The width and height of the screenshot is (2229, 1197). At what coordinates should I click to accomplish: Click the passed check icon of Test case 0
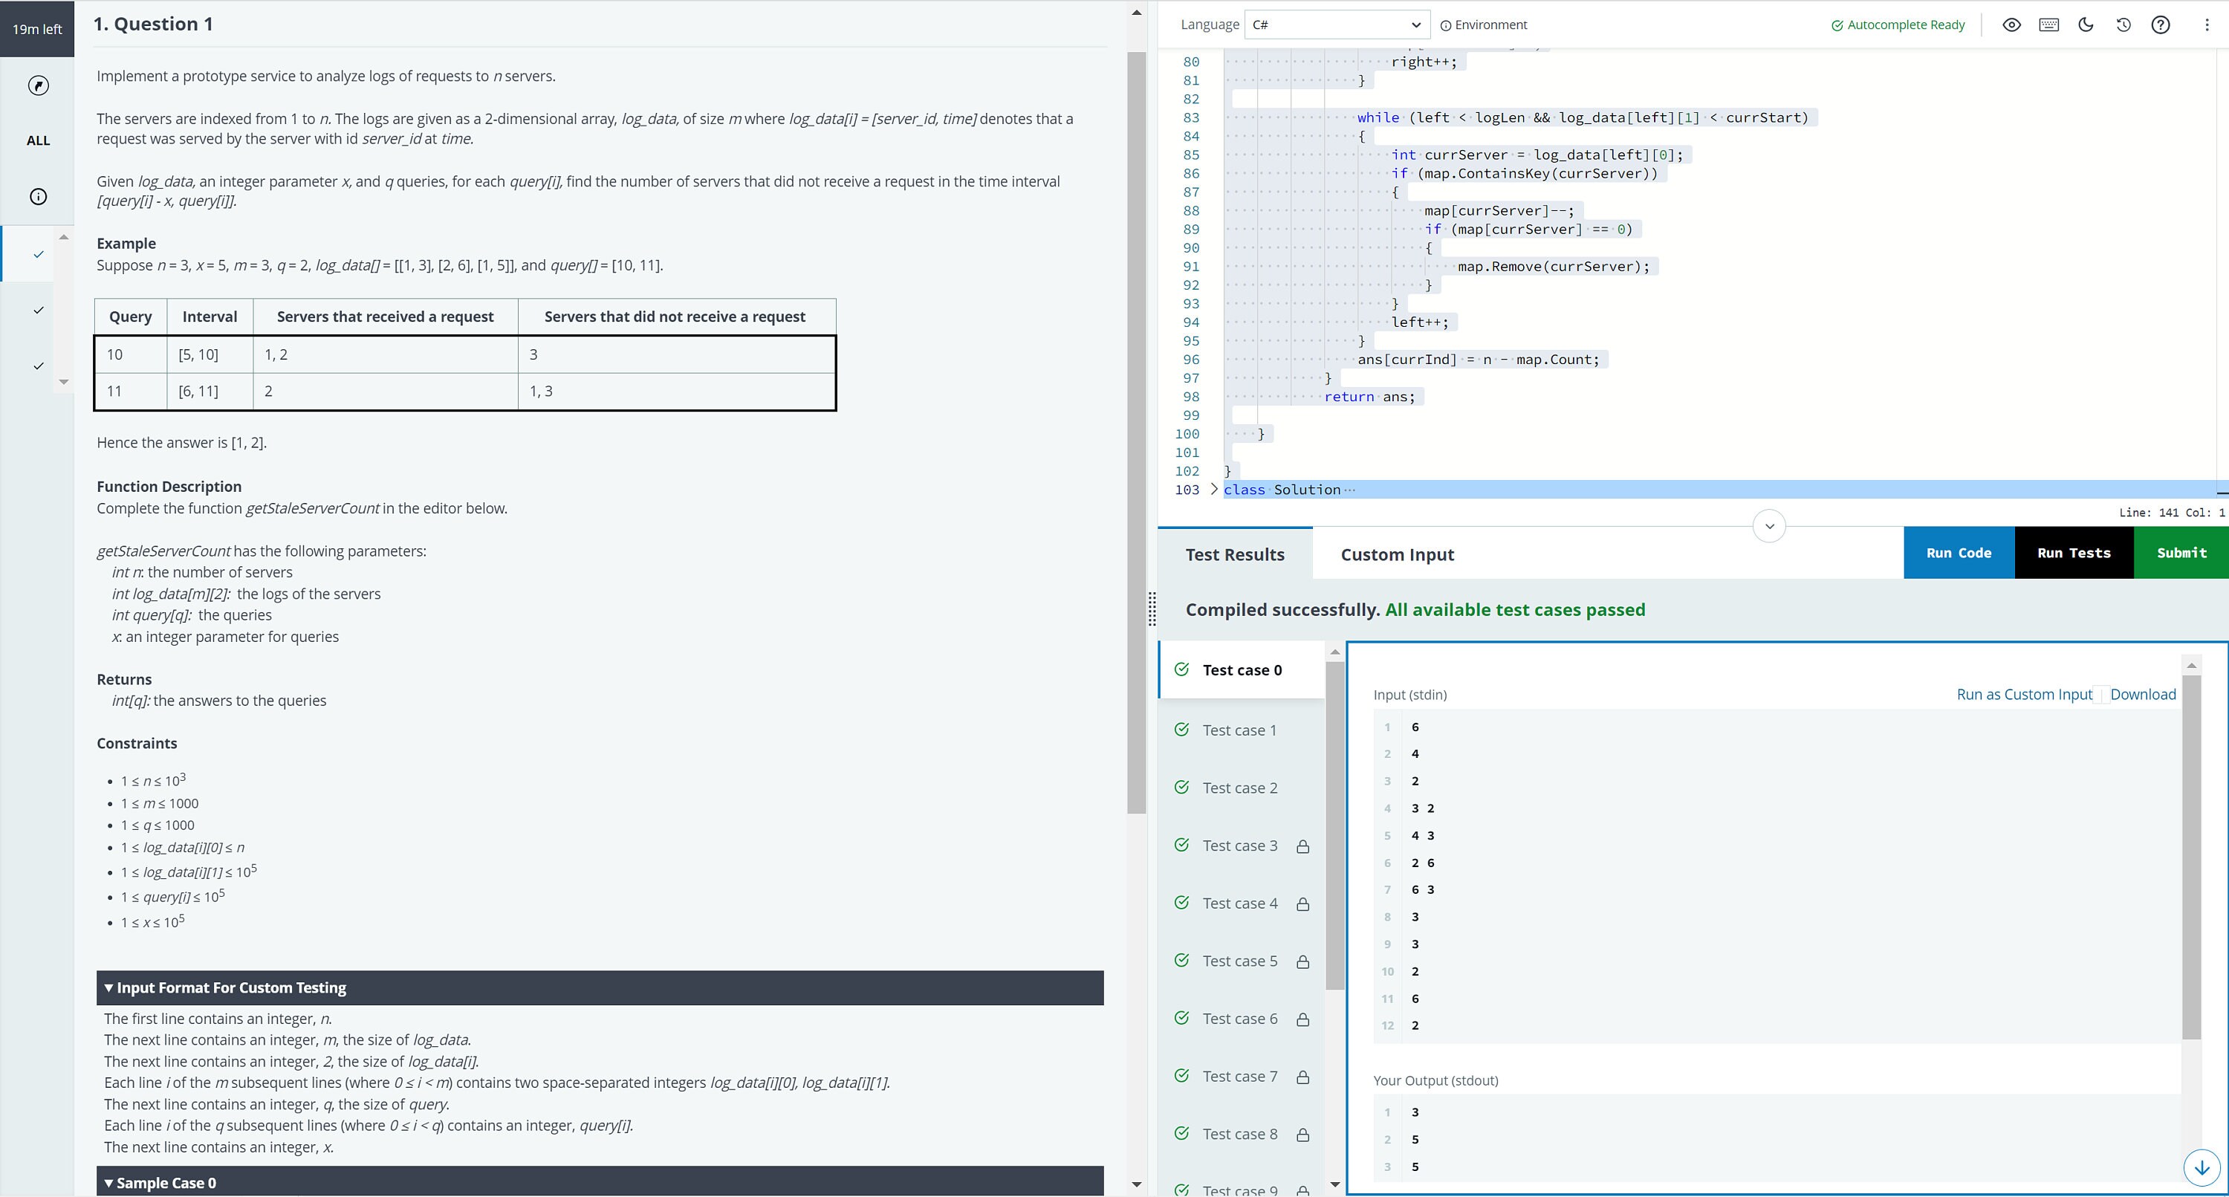(1181, 669)
